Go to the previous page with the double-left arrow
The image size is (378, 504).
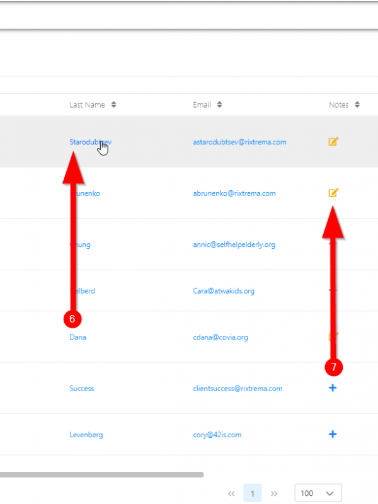[231, 493]
